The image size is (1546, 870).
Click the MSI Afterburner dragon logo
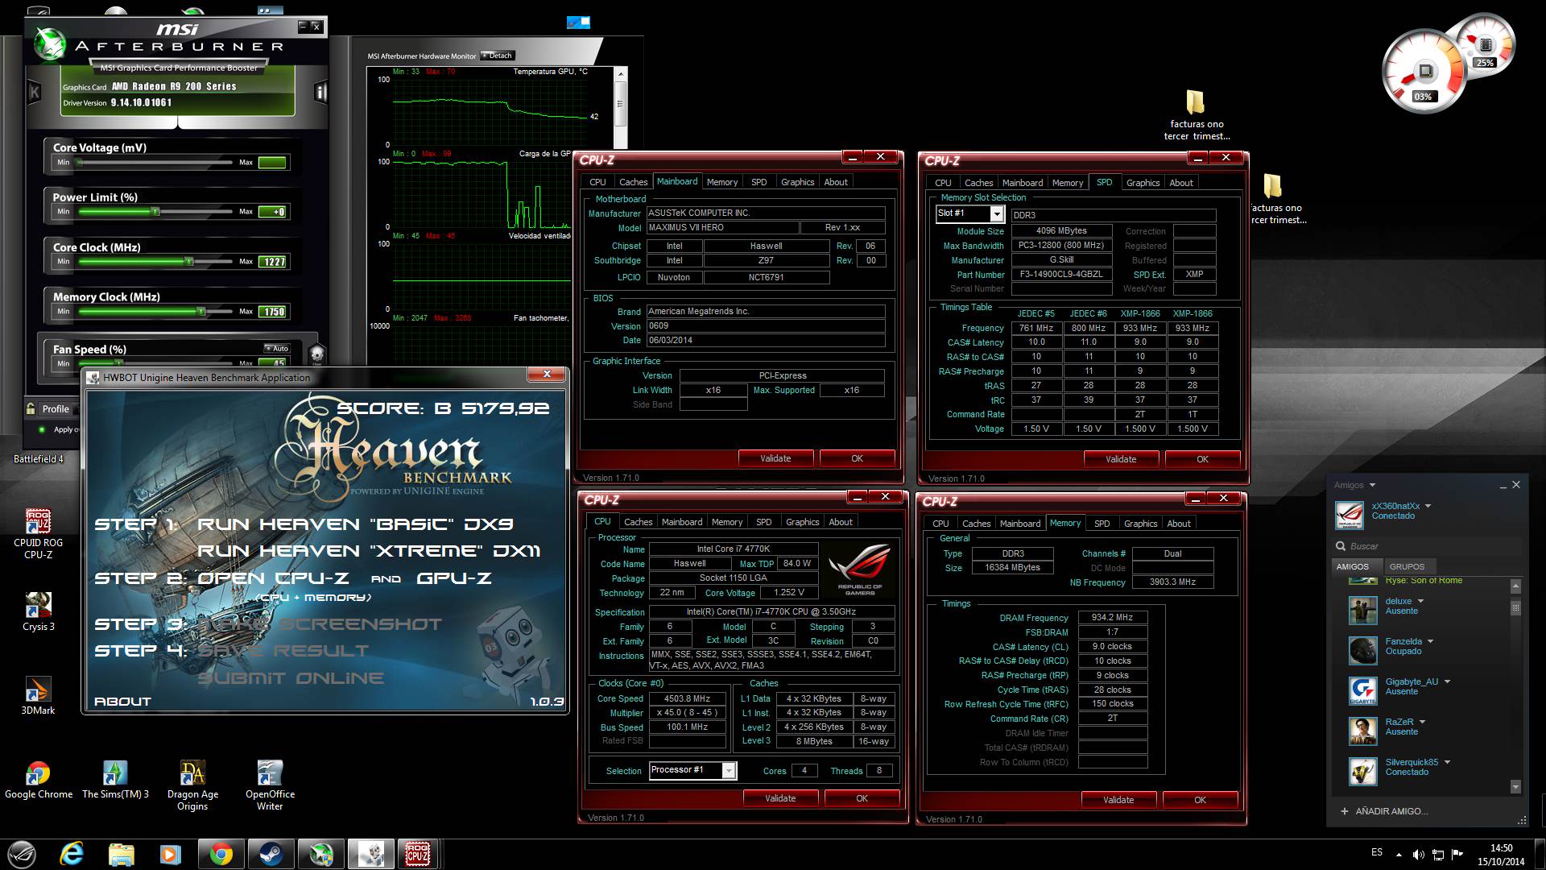tap(50, 45)
